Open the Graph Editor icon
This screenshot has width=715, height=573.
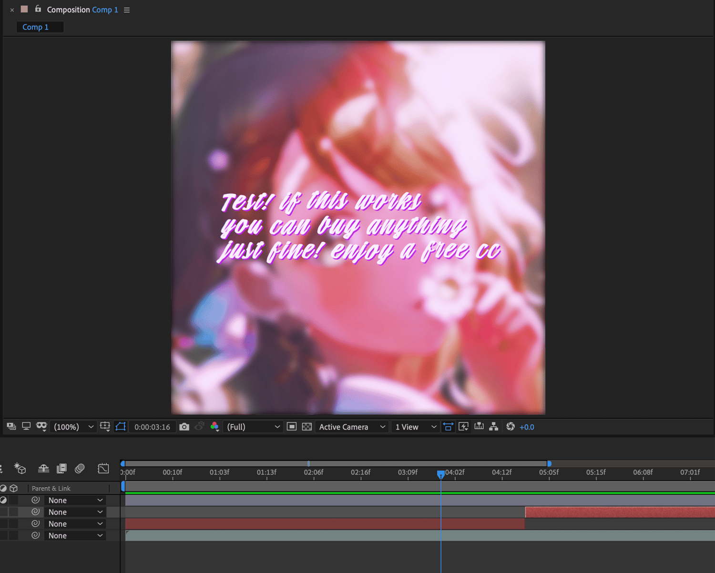(x=103, y=469)
